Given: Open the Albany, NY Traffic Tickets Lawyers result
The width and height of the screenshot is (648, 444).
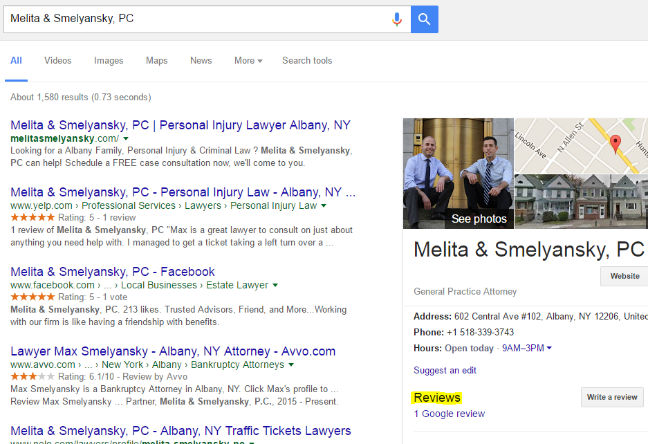Looking at the screenshot, I should (180, 431).
